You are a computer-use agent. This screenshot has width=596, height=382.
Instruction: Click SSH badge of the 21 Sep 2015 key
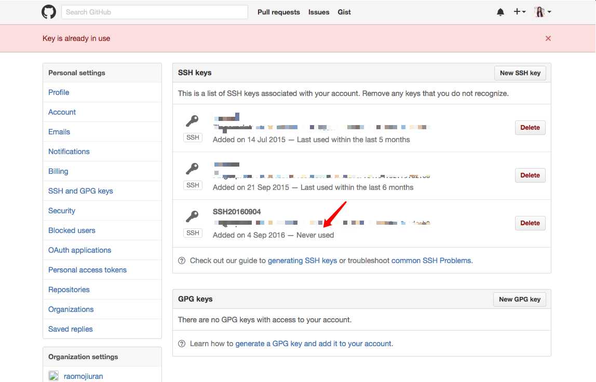193,185
